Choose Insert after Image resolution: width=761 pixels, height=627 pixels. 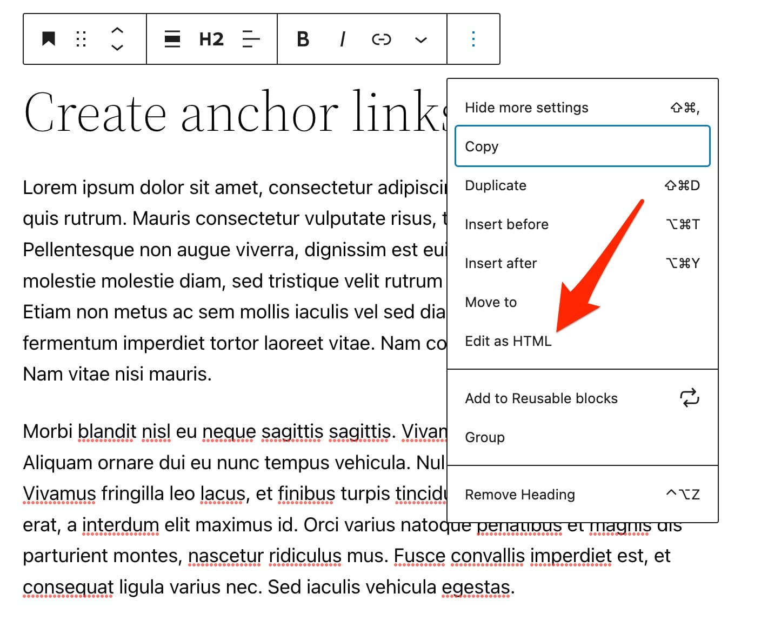pyautogui.click(x=583, y=263)
